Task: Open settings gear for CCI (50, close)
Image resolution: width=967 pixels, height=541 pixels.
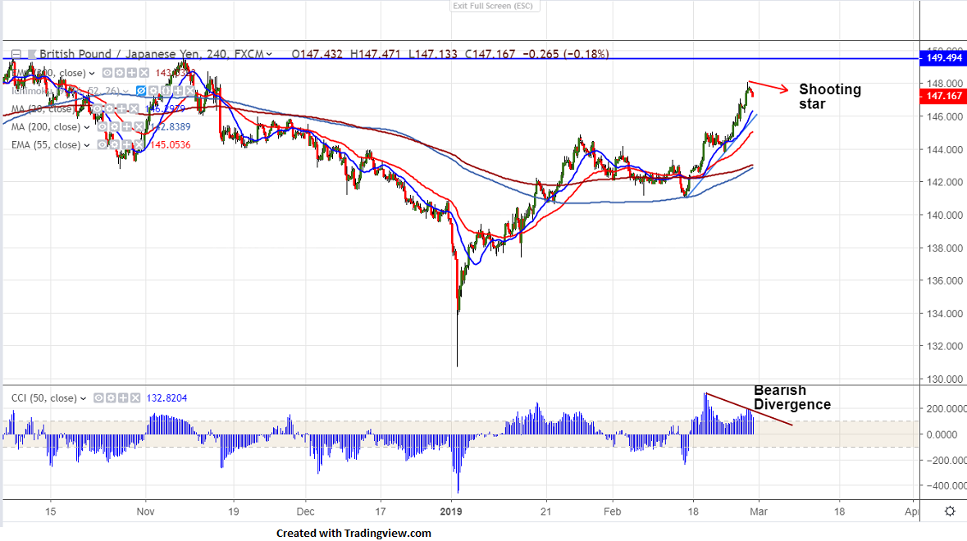Action: pos(111,398)
